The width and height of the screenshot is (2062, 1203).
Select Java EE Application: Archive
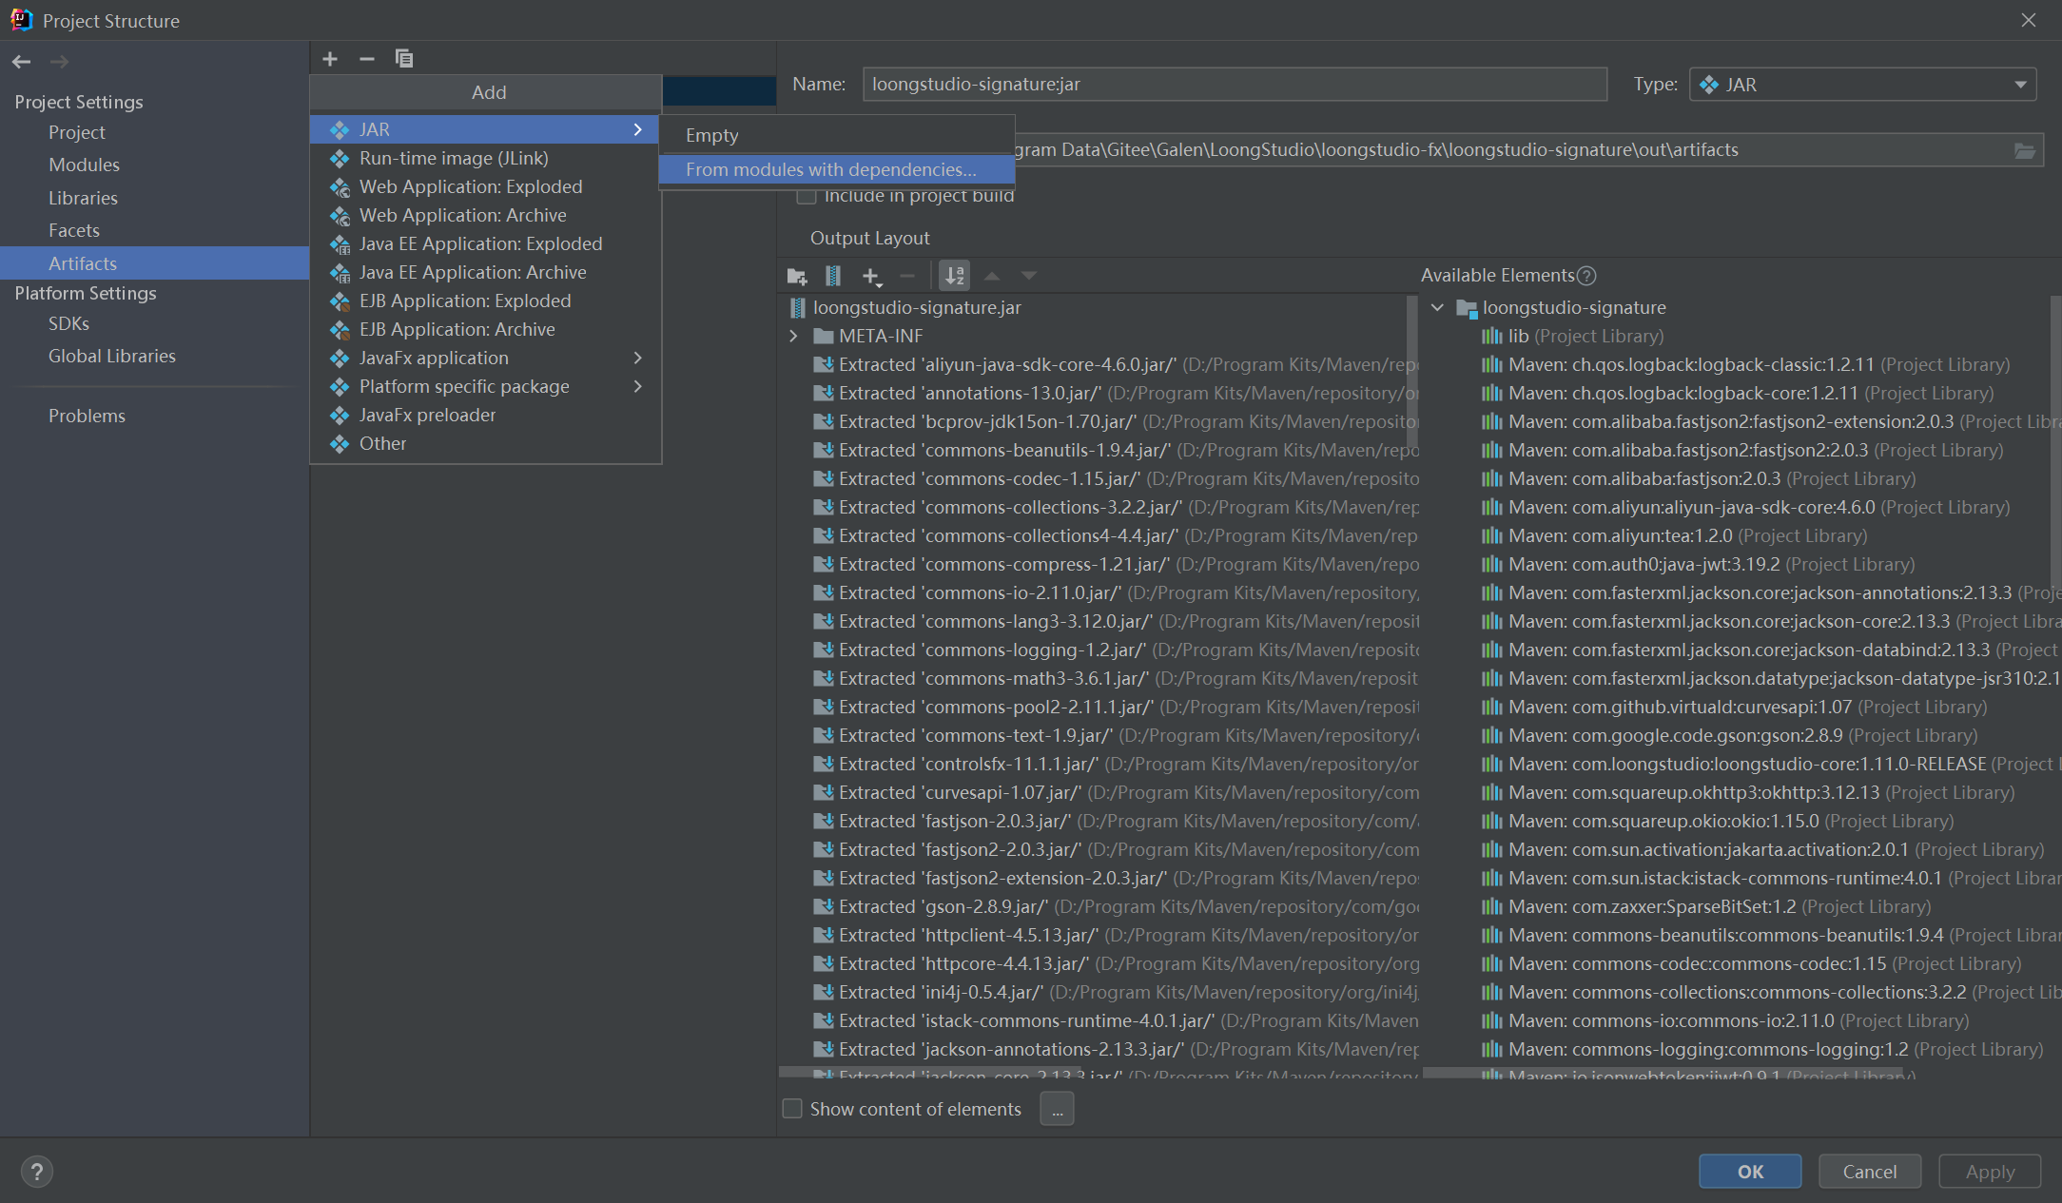pyautogui.click(x=485, y=272)
